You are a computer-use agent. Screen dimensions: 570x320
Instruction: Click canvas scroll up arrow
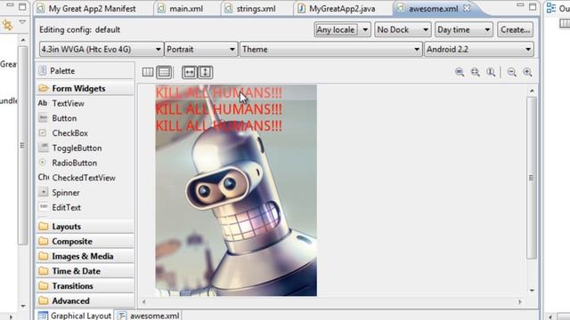[x=532, y=91]
